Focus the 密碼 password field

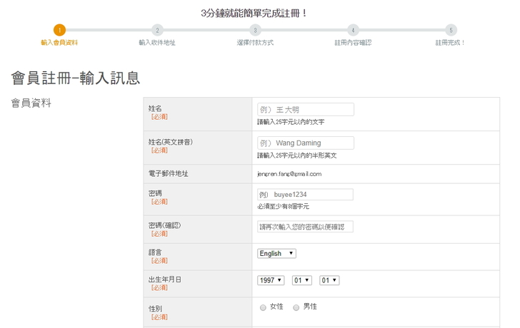click(x=305, y=195)
